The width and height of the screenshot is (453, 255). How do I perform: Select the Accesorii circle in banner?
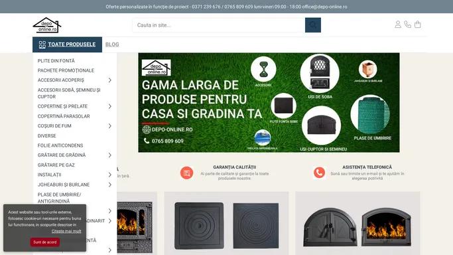(263, 69)
